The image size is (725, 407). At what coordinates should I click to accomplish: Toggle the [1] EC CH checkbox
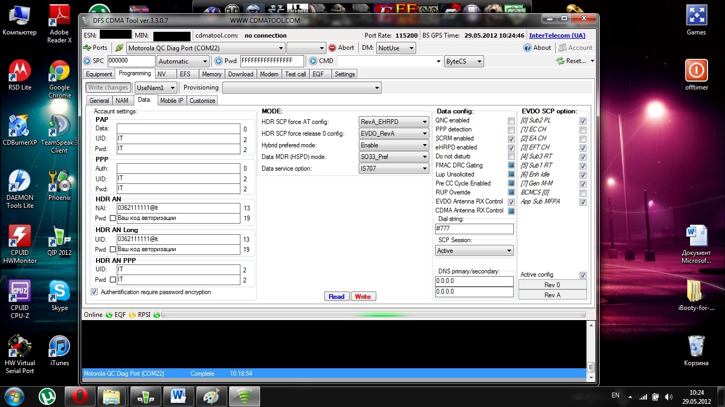[583, 130]
